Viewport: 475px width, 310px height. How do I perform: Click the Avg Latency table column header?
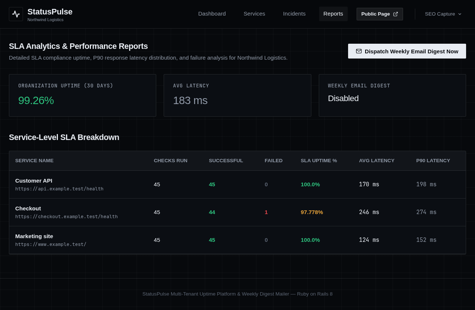click(x=377, y=160)
